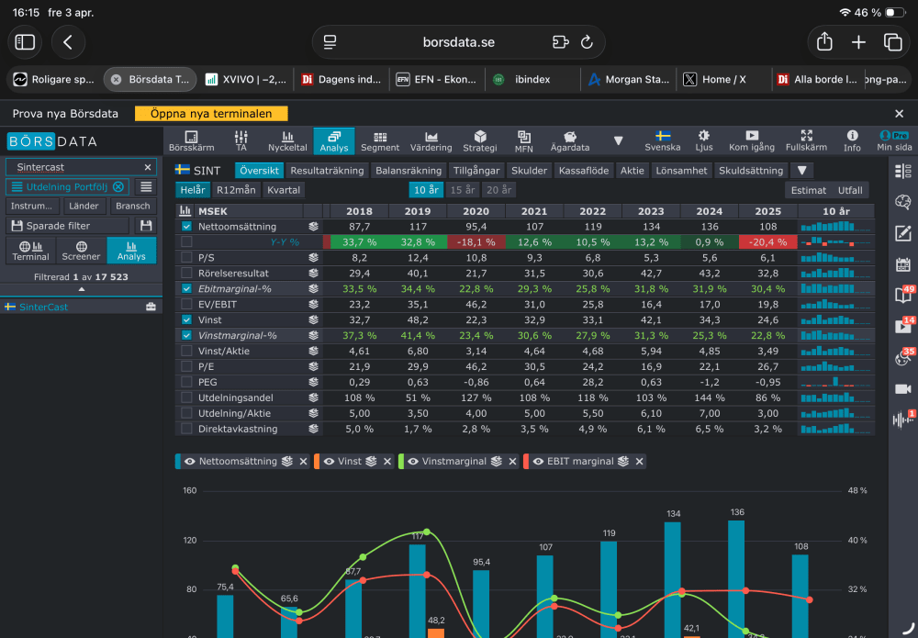918x638 pixels.
Task: Open SinterCast in the results list
Action: click(43, 307)
